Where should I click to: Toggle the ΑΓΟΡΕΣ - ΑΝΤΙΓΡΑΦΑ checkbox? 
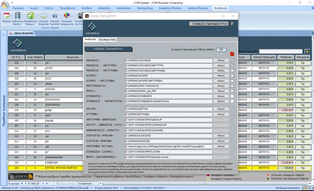(x=232, y=81)
